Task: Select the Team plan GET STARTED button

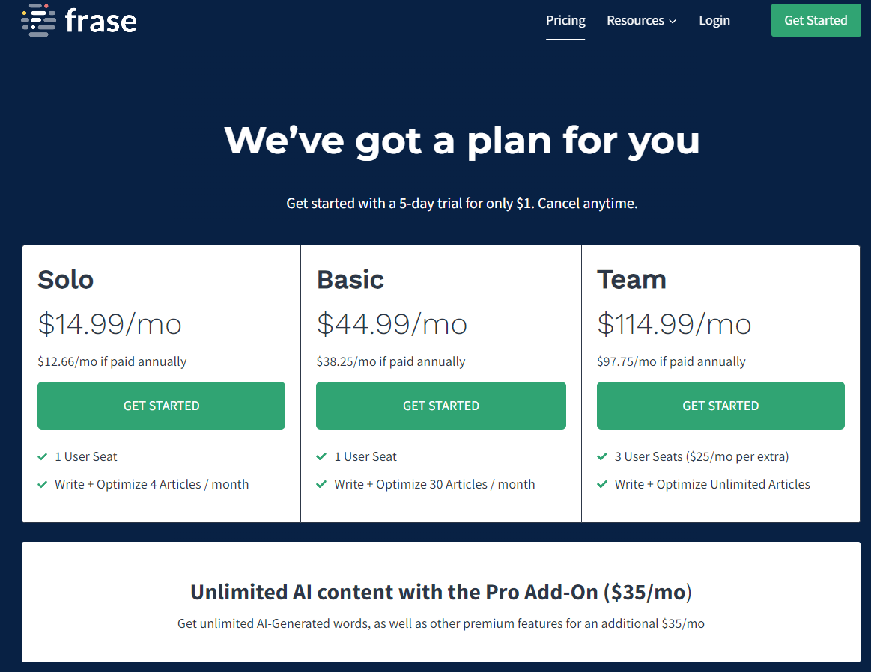Action: click(x=720, y=406)
